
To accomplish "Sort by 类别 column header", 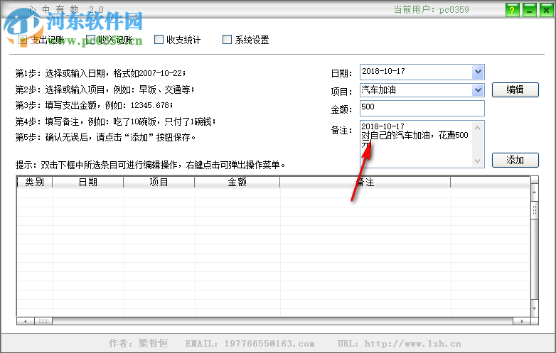I will (35, 182).
